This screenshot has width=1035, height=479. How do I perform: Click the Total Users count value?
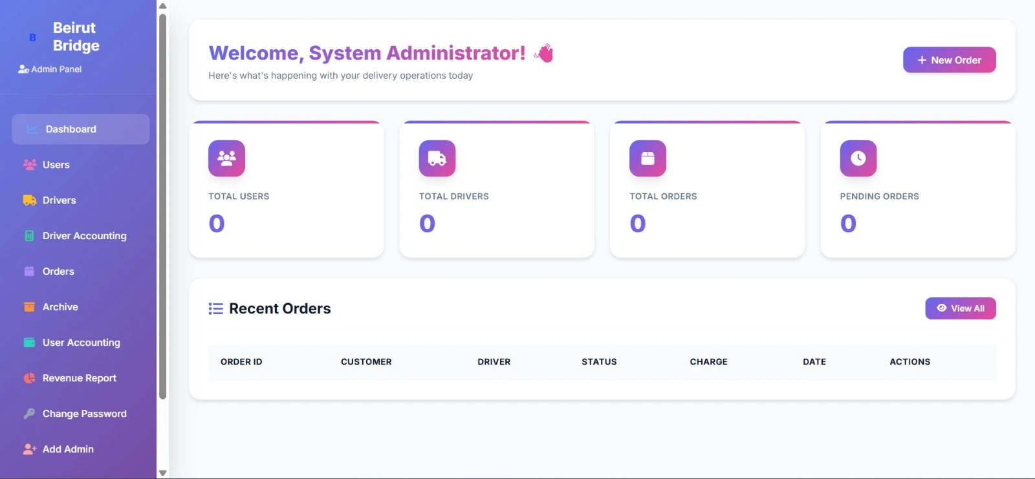click(x=217, y=224)
